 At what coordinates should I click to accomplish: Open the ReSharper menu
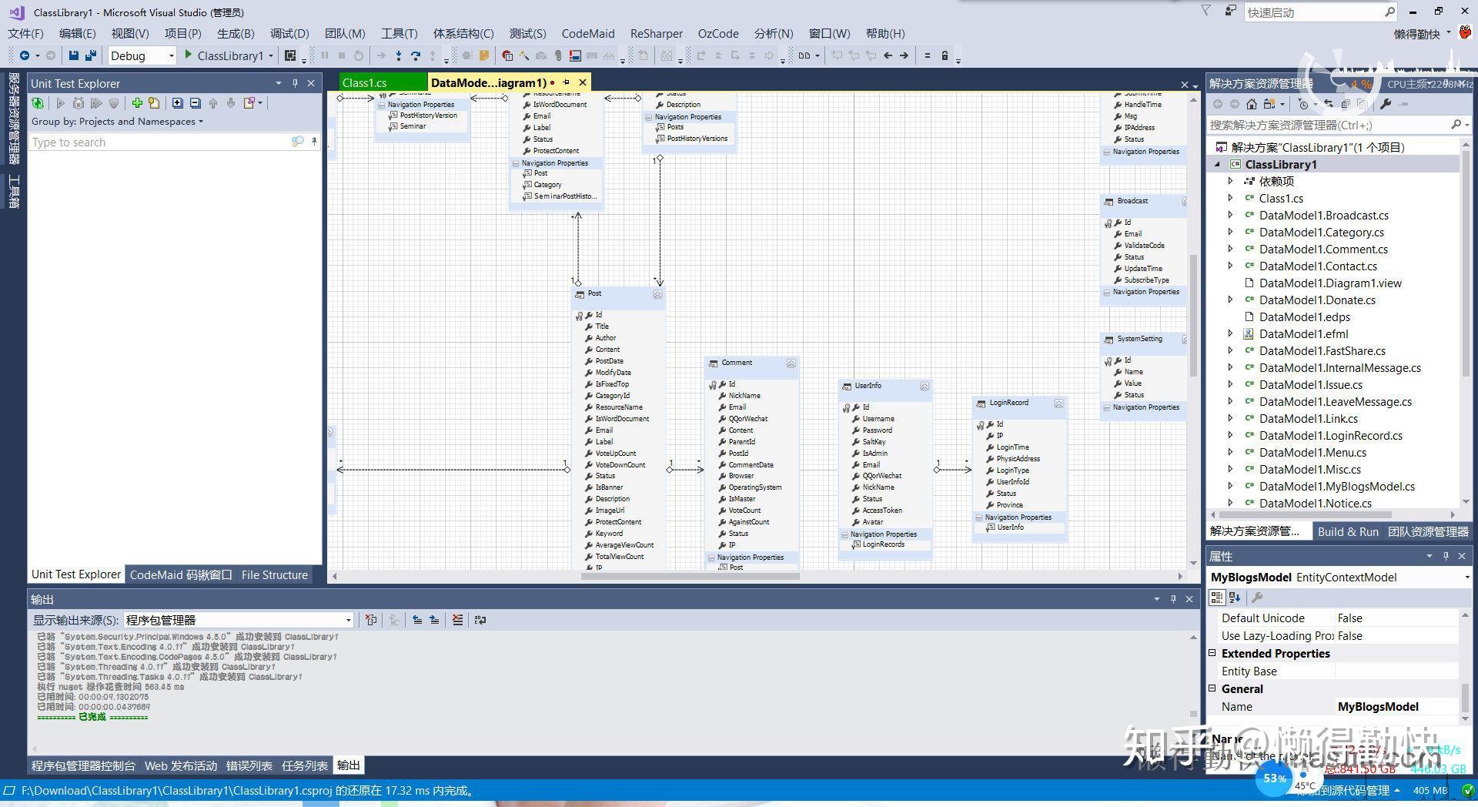coord(656,33)
